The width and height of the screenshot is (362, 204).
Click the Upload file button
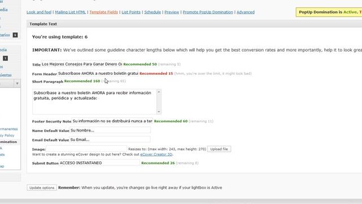[x=219, y=149]
